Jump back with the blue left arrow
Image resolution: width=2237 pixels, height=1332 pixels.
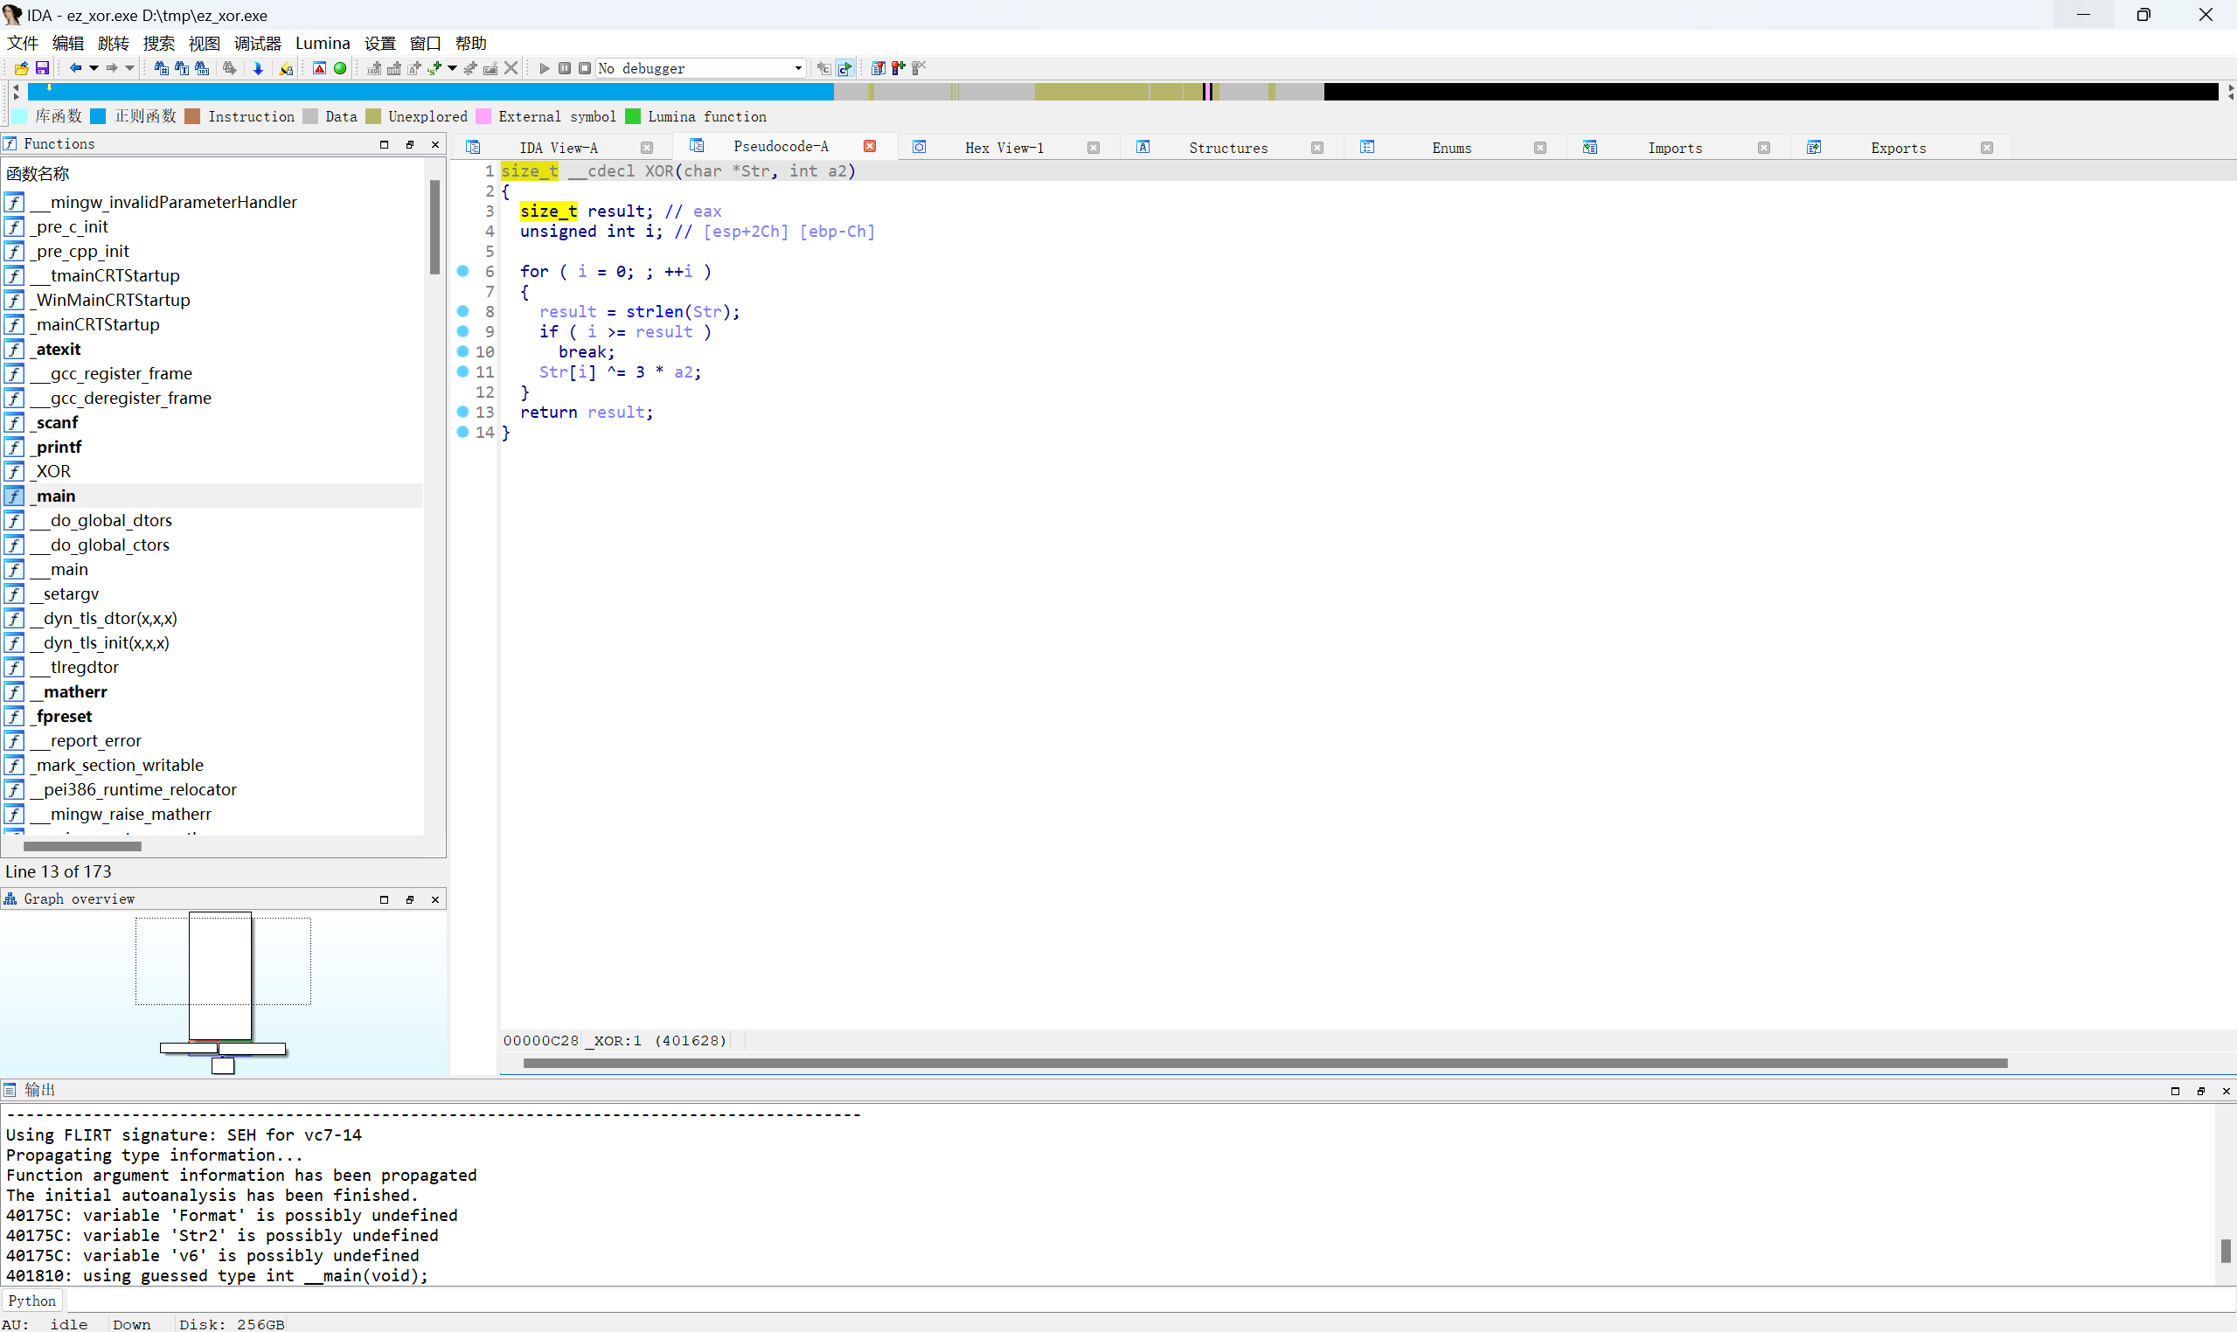point(75,68)
